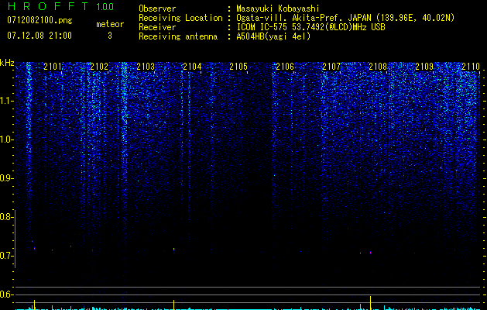
Task: Click the meteor count 3
Action: point(110,36)
